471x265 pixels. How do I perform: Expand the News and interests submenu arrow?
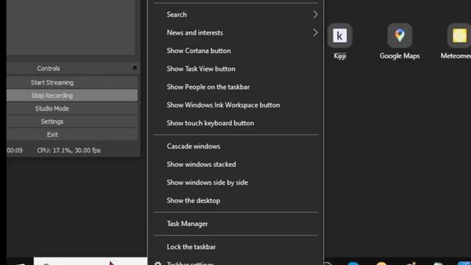pos(315,32)
